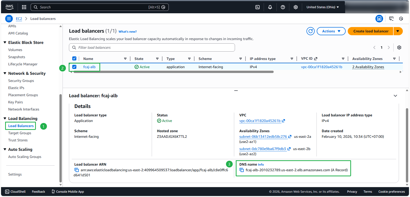Toggle the side navigation hamburger menu
The image size is (410, 197).
pos(9,19)
